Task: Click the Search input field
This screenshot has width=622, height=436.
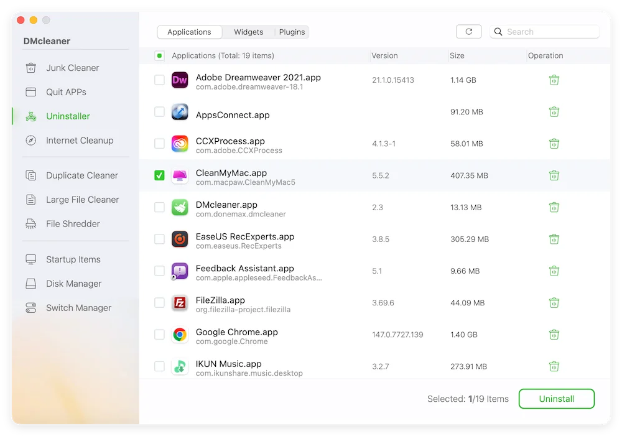Action: click(x=545, y=32)
